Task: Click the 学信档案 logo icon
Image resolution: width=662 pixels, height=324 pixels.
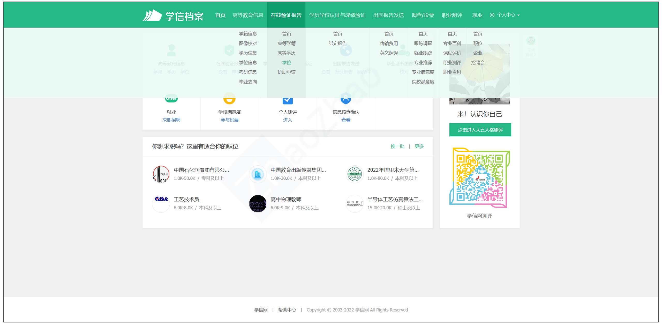Action: coord(152,15)
